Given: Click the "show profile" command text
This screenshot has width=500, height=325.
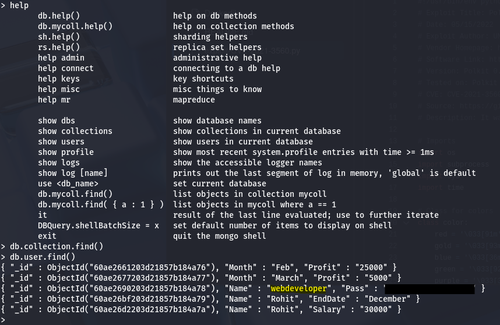Looking at the screenshot, I should tap(66, 152).
